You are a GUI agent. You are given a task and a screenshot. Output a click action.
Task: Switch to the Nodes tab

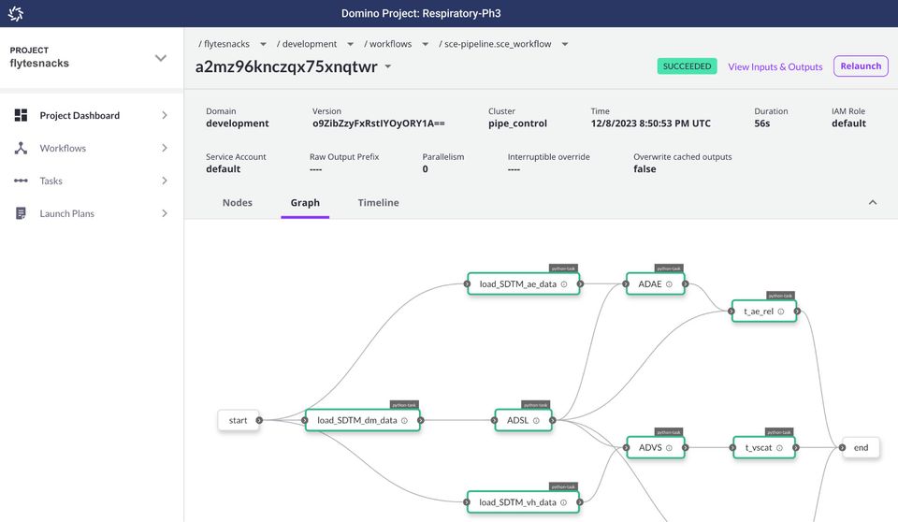(237, 203)
